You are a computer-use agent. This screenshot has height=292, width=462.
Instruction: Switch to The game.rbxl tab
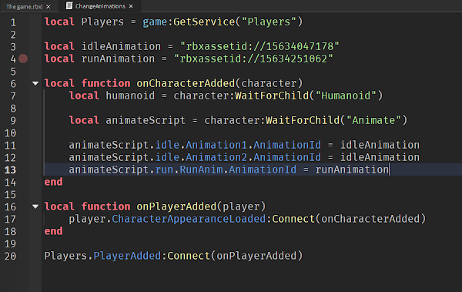[25, 6]
